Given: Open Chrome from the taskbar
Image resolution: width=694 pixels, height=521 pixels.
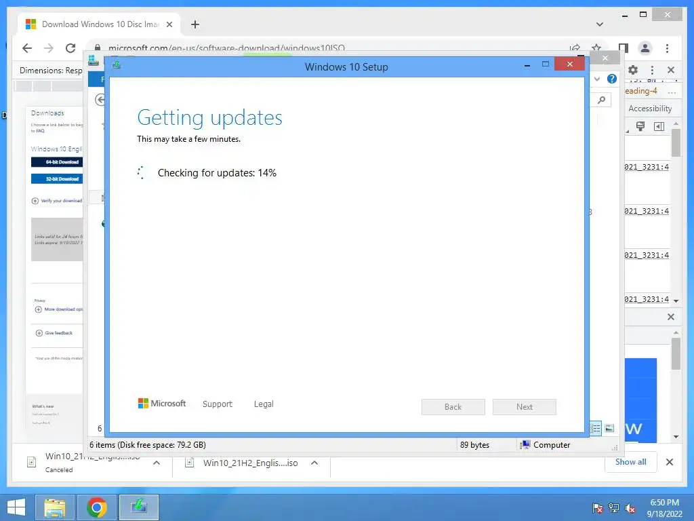Looking at the screenshot, I should [x=96, y=507].
